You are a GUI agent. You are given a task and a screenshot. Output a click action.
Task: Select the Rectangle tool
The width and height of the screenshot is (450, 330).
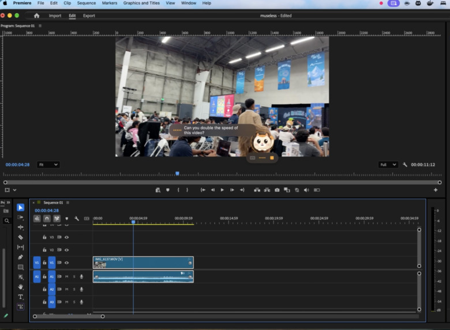click(x=20, y=267)
